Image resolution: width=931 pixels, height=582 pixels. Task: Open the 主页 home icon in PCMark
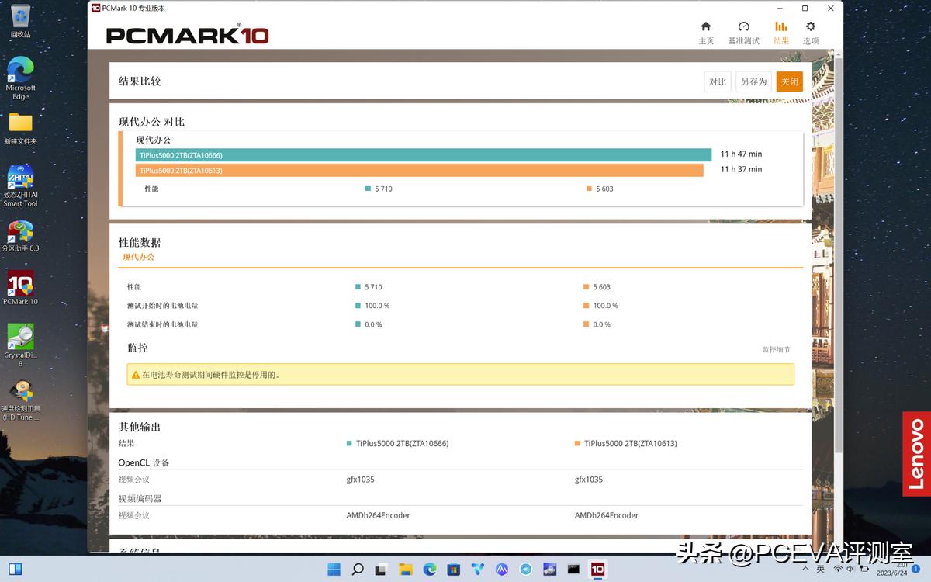pyautogui.click(x=705, y=32)
